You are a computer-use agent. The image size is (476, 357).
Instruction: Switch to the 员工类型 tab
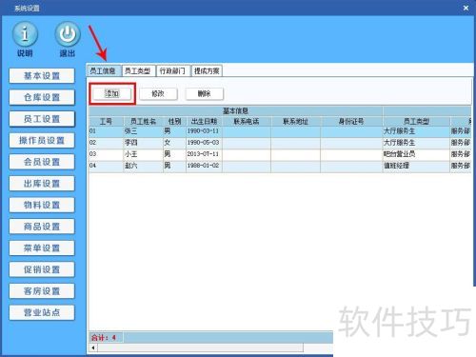(x=138, y=70)
